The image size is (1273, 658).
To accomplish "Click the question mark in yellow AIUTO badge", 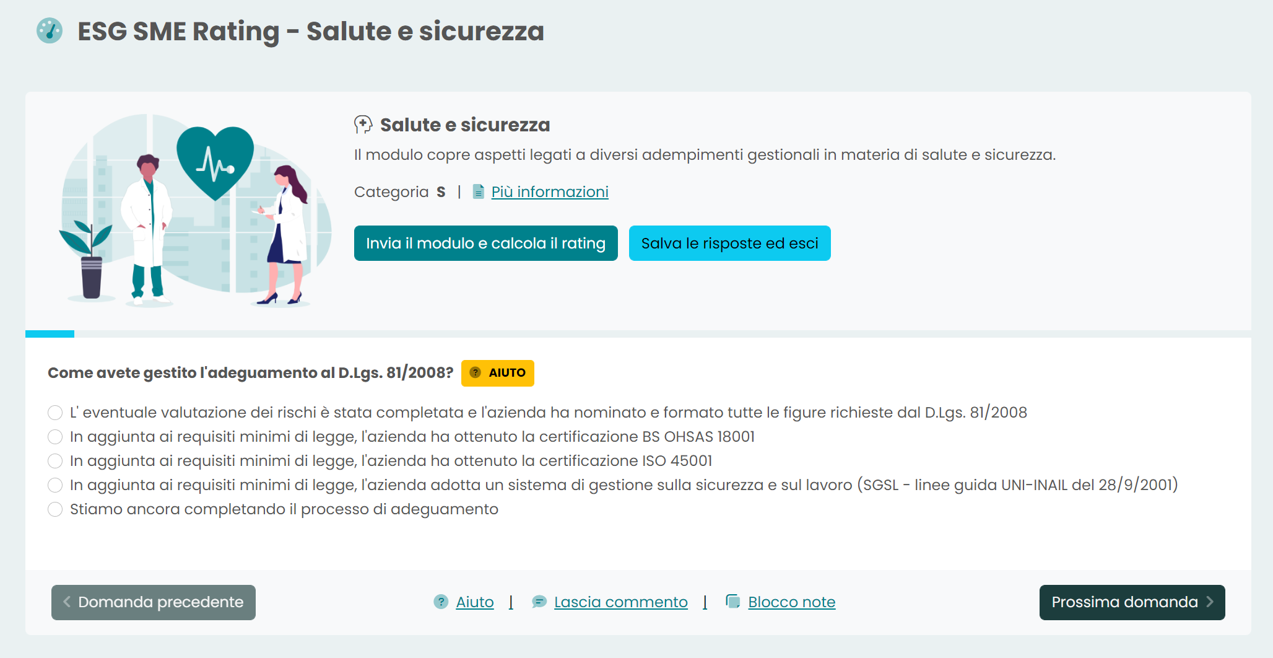I will point(476,372).
